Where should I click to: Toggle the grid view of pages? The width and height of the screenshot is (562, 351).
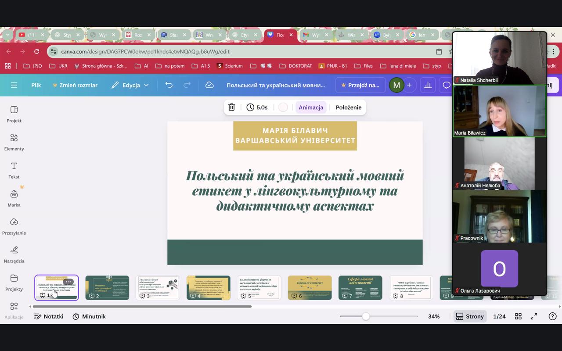(x=518, y=316)
